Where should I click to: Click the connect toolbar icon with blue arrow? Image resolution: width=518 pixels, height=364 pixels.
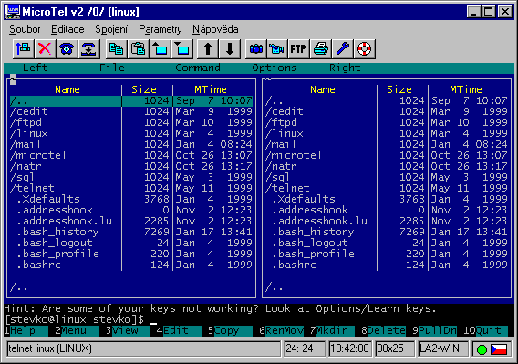click(x=23, y=49)
